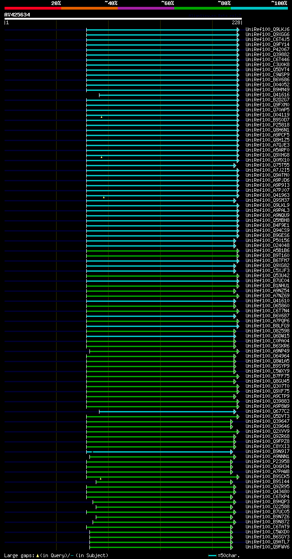Select the UniRef100_A9PCF5 label

tap(267, 135)
